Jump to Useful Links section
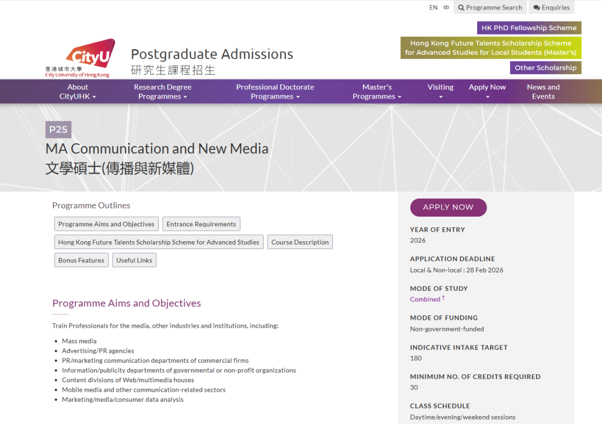The width and height of the screenshot is (602, 424). [x=134, y=260]
